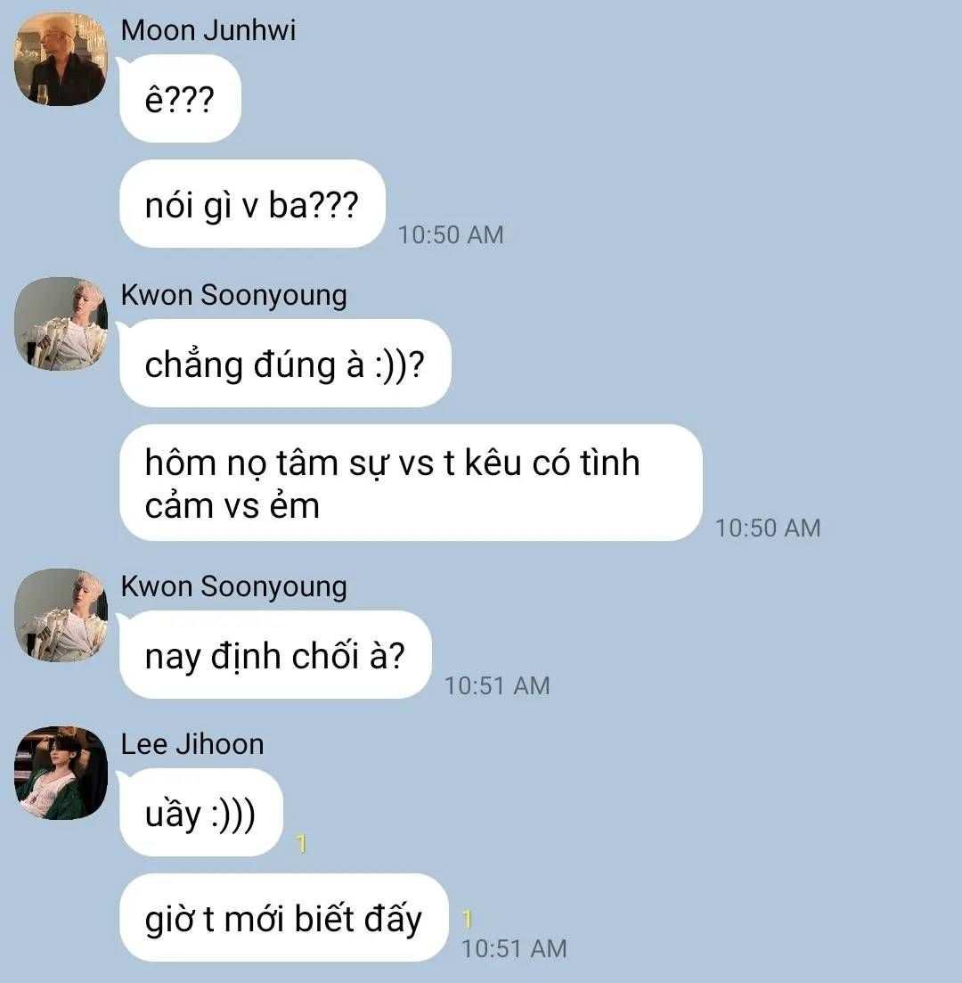Select the 'uầy :)))' message bubble
This screenshot has height=983, width=962.
click(x=200, y=813)
